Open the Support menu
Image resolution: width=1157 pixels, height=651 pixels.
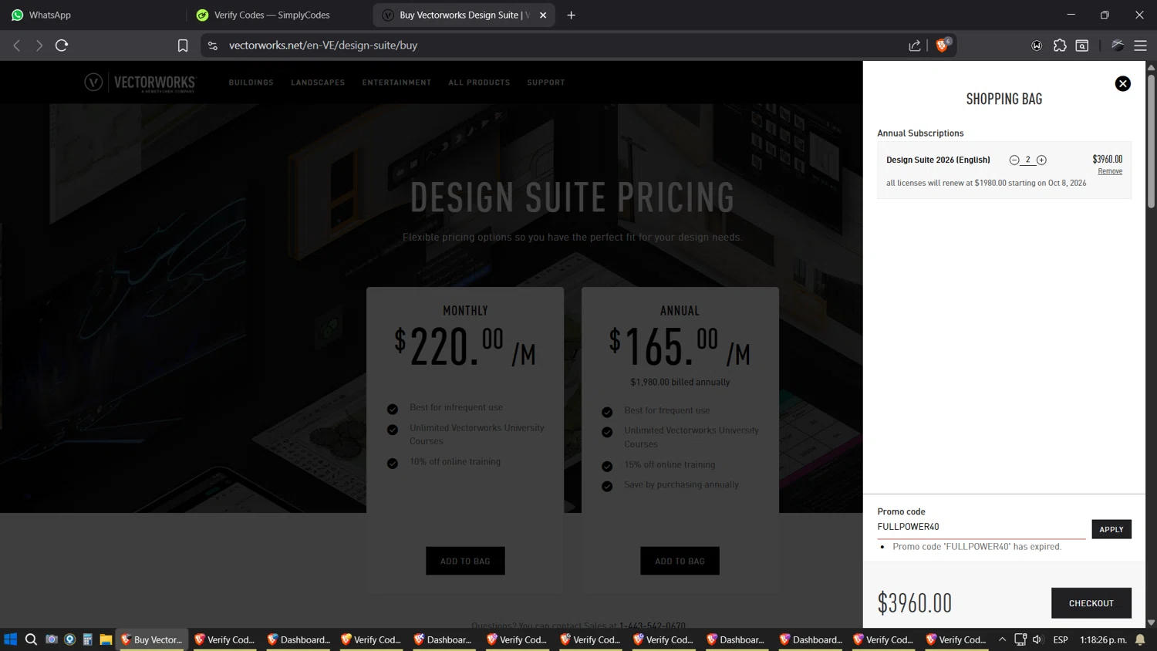point(546,83)
